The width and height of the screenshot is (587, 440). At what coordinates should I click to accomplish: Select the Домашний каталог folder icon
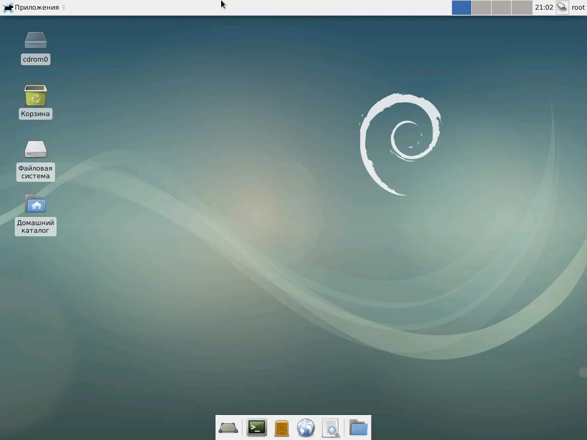point(36,204)
